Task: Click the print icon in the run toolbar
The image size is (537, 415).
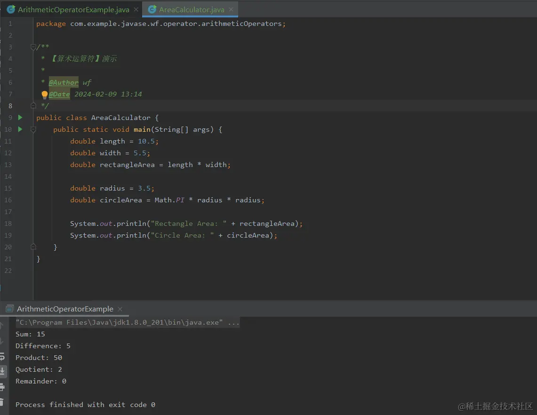Action: pyautogui.click(x=2, y=387)
